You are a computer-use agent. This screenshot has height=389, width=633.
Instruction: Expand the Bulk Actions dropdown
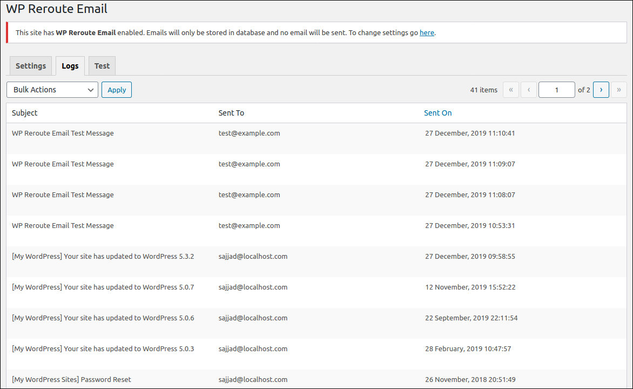coord(52,90)
